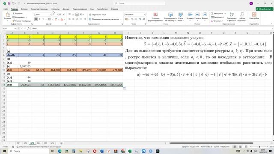Switch to Review (Рецензирование) tab
This screenshot has height=154, width=274.
click(x=80, y=9)
